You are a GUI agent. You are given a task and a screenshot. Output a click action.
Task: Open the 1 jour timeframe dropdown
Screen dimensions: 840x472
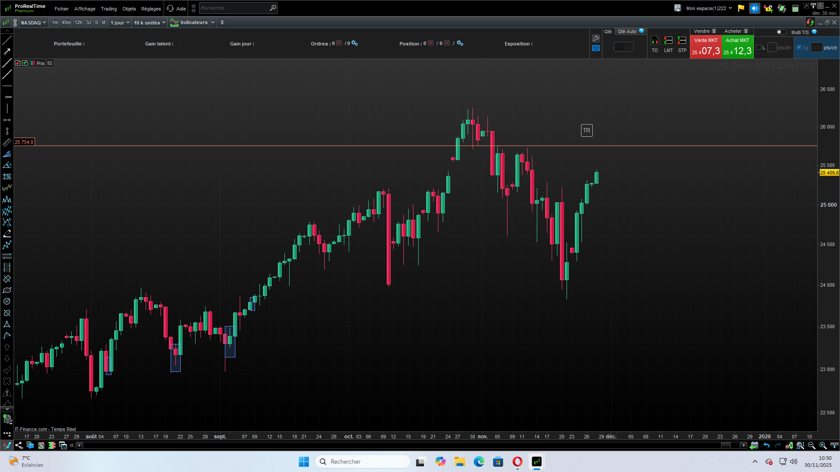[120, 23]
